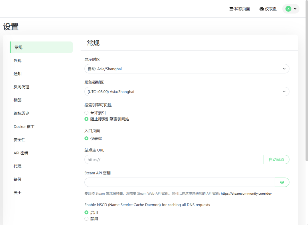Screen dimensions: 308x225
Task: Expand the 服务器时区 dropdown
Action: [187, 91]
